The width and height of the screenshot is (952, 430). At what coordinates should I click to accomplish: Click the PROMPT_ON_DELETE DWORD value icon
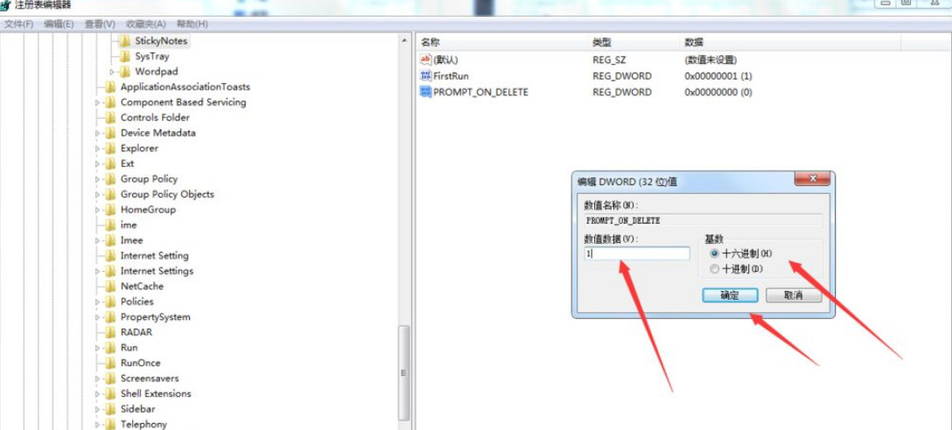(x=425, y=92)
